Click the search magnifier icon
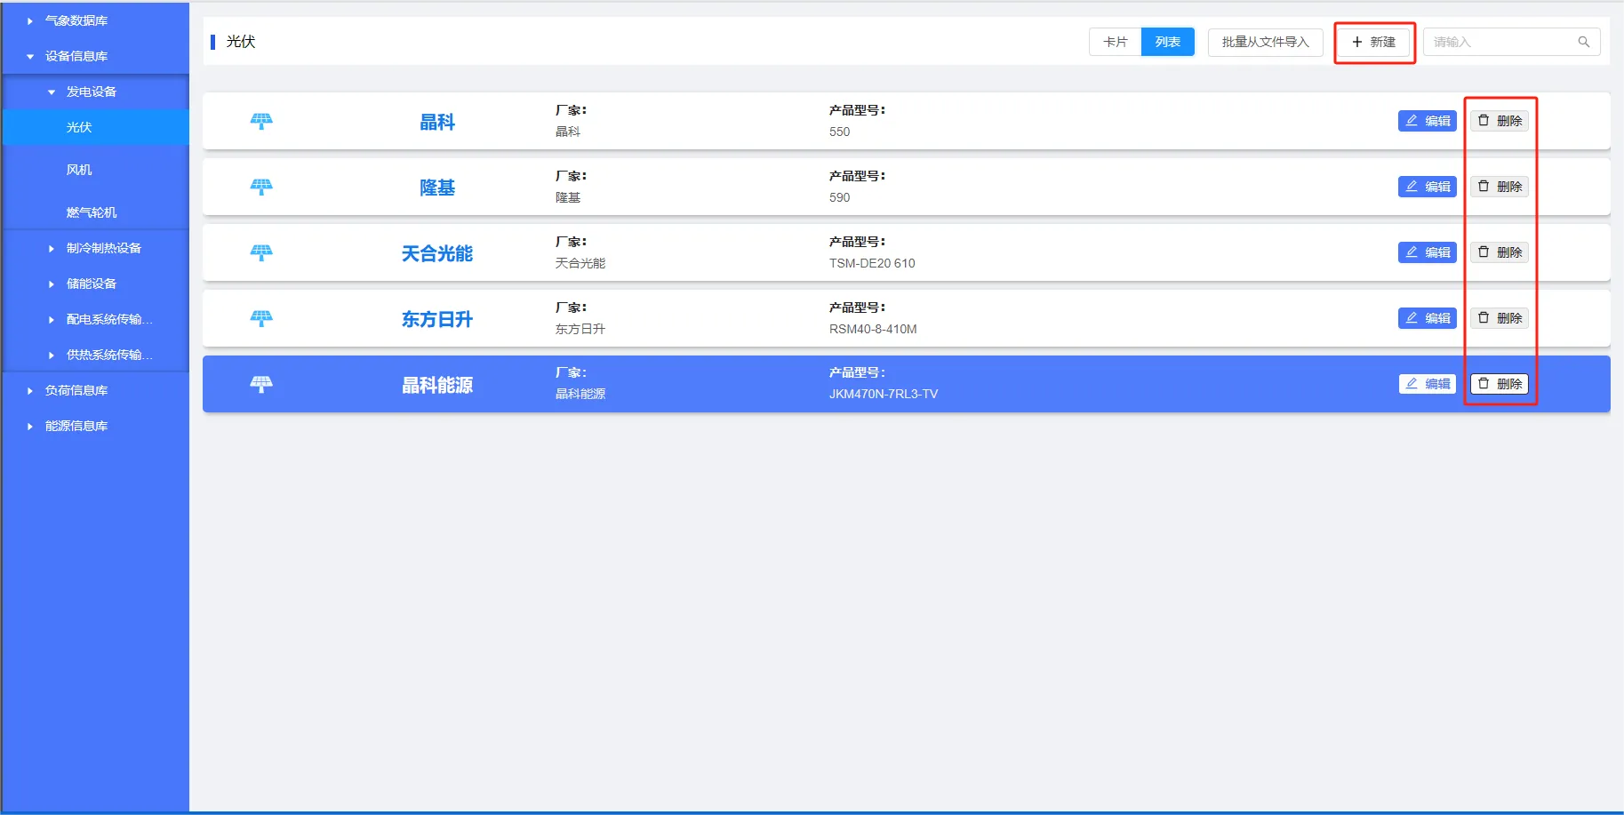1624x815 pixels. click(1583, 42)
